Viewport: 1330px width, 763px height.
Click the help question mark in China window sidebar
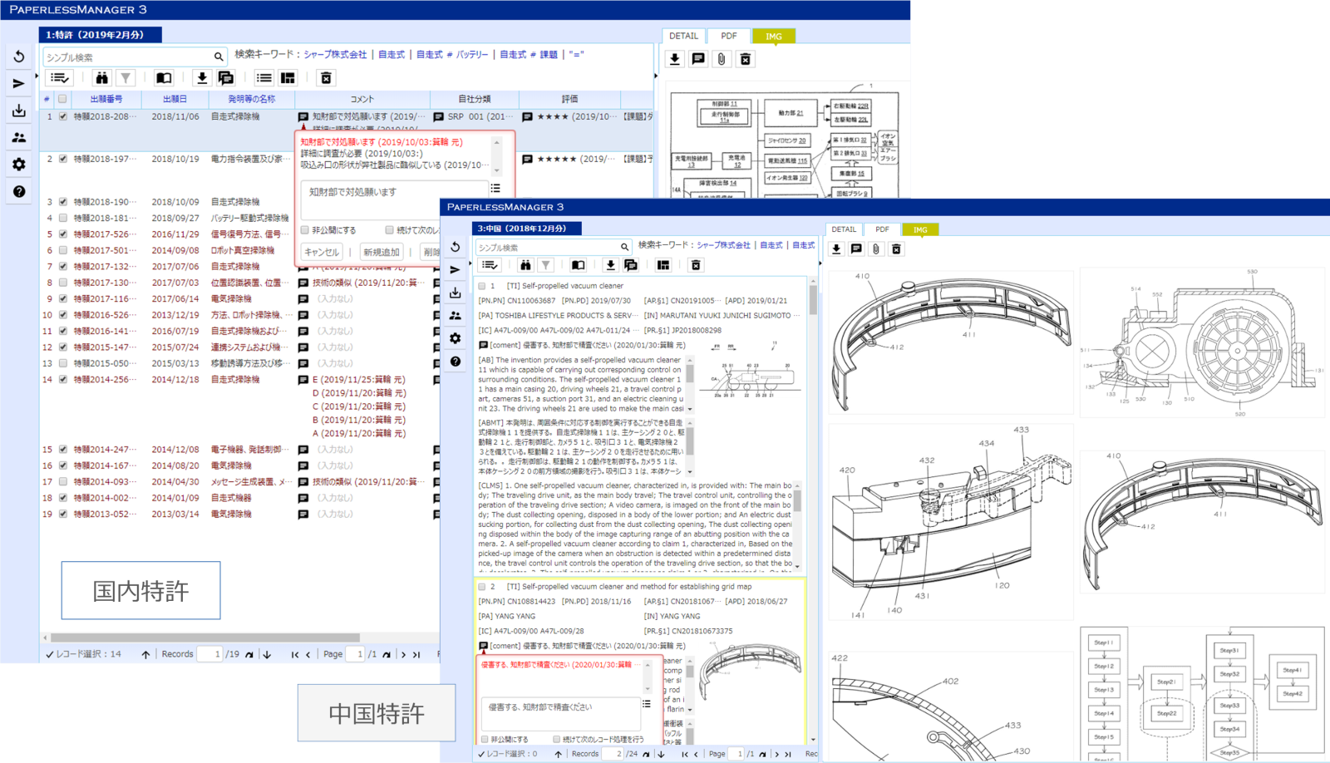(456, 362)
